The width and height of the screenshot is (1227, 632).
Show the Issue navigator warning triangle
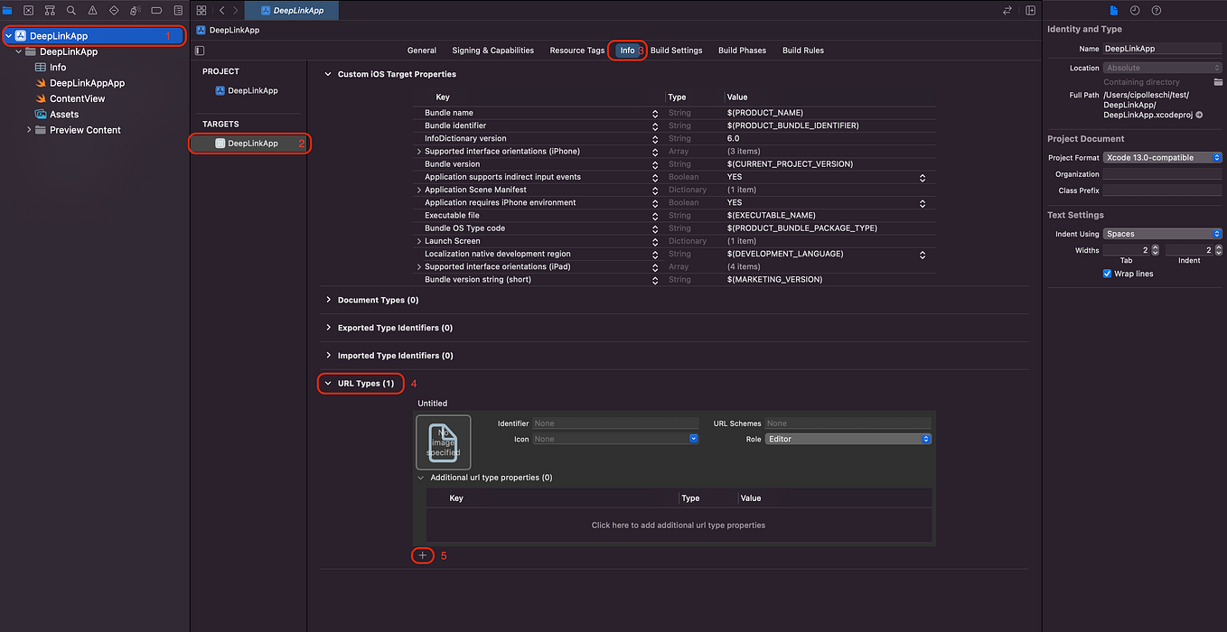91,10
